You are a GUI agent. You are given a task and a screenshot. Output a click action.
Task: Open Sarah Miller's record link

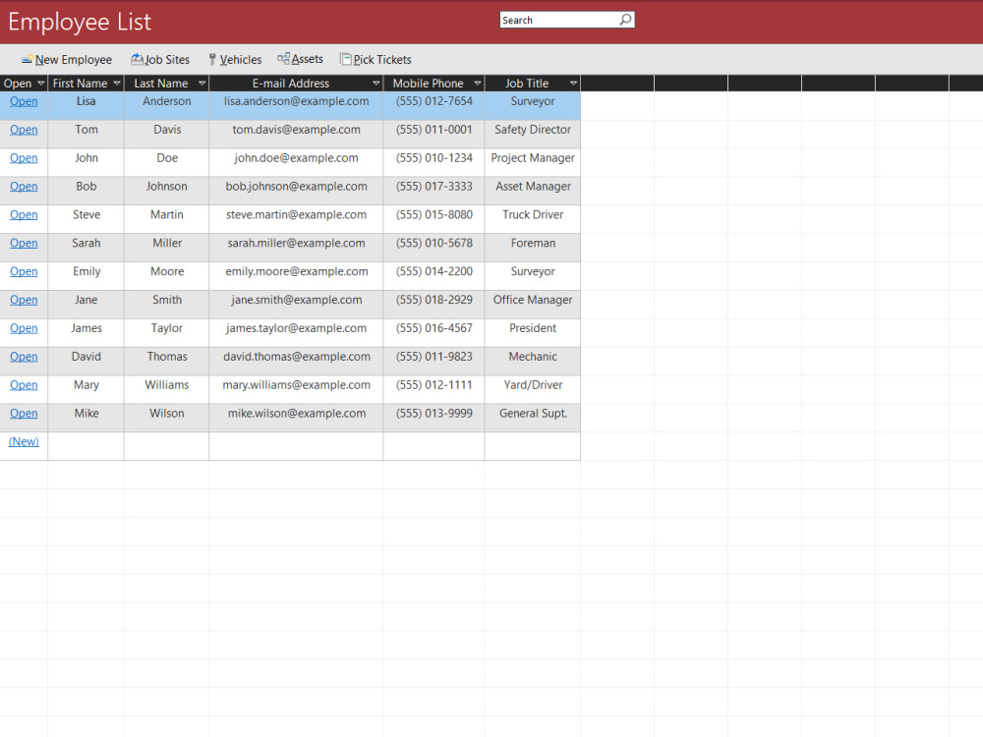pyautogui.click(x=24, y=243)
